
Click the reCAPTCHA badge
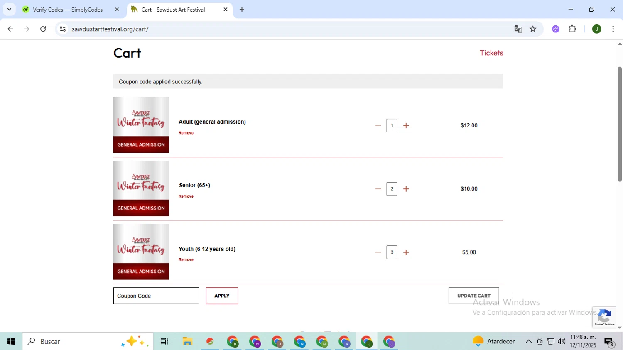click(604, 317)
